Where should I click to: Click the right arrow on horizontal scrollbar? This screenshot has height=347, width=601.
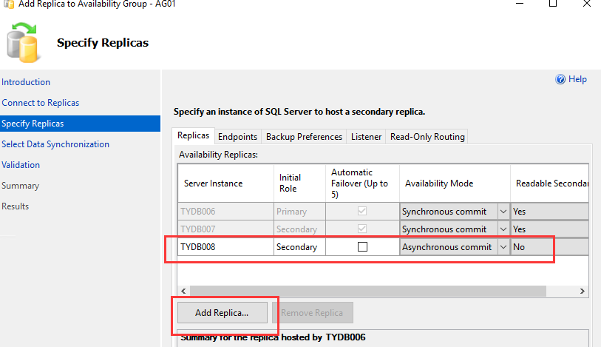pos(582,292)
